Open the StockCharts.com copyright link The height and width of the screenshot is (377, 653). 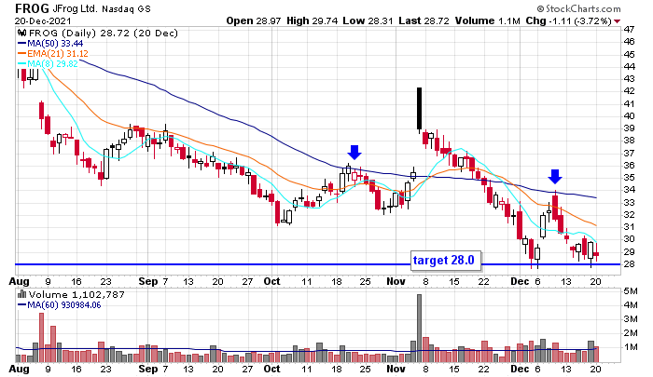[579, 8]
